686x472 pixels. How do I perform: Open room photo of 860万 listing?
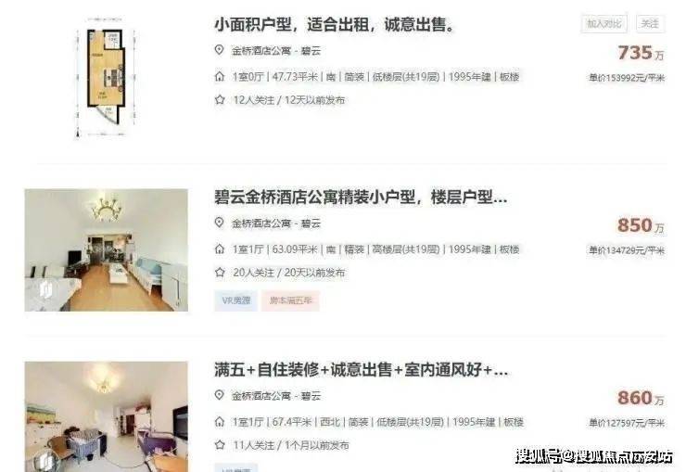107,416
